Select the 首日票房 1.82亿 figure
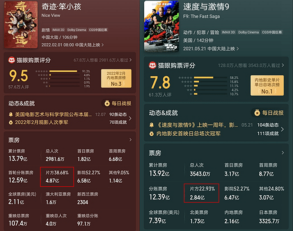Image resolution: width=293 pixels, height=231 pixels. click(86, 155)
